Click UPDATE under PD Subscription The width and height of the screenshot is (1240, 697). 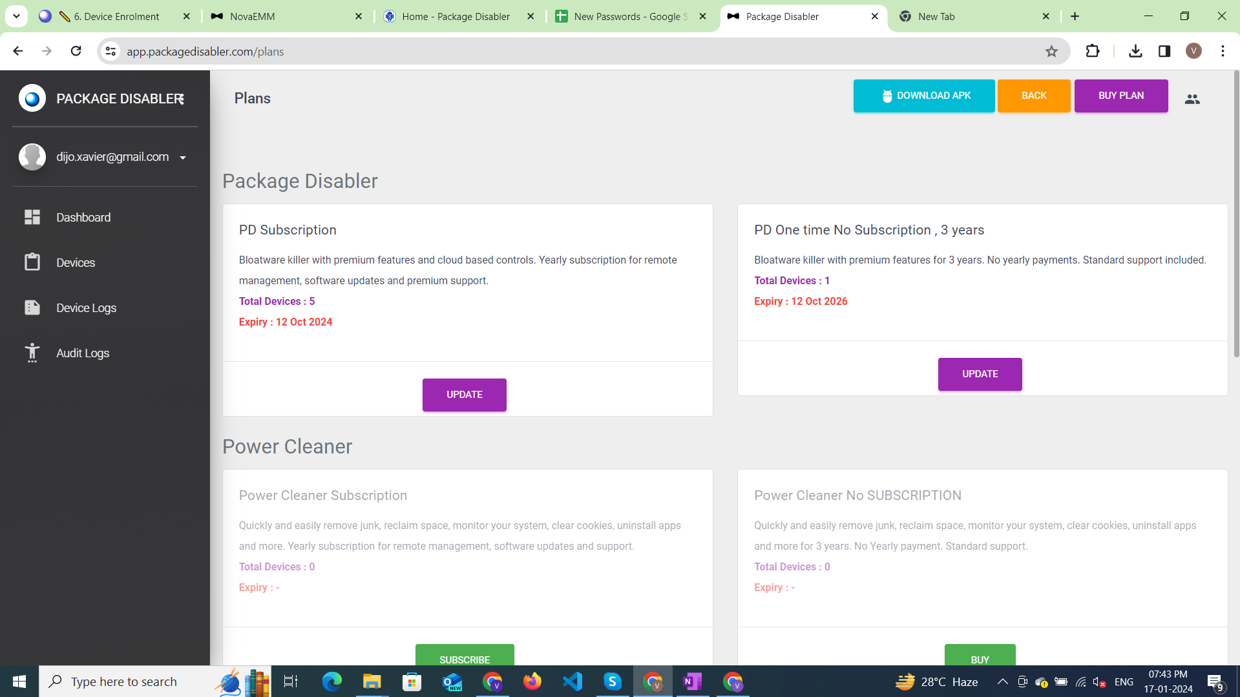(x=465, y=395)
